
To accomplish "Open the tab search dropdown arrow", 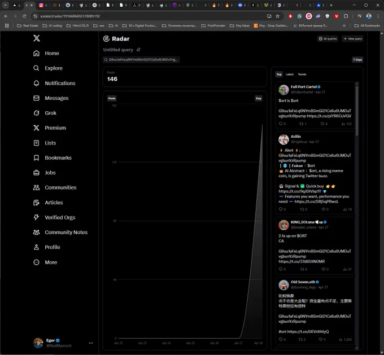I will click(5, 5).
